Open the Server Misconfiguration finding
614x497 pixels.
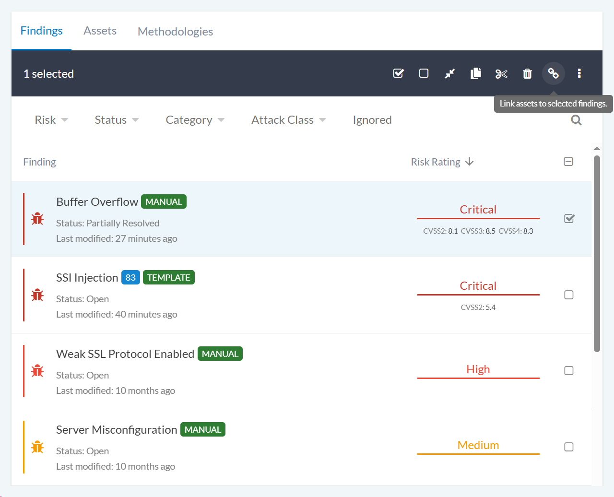[117, 430]
